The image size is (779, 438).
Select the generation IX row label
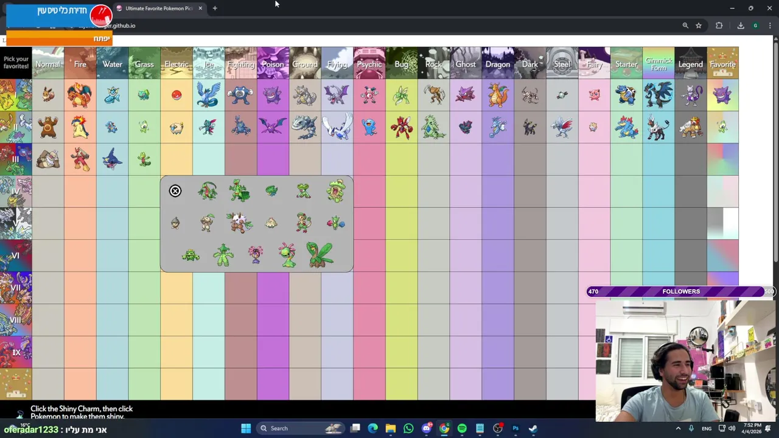[x=16, y=352]
